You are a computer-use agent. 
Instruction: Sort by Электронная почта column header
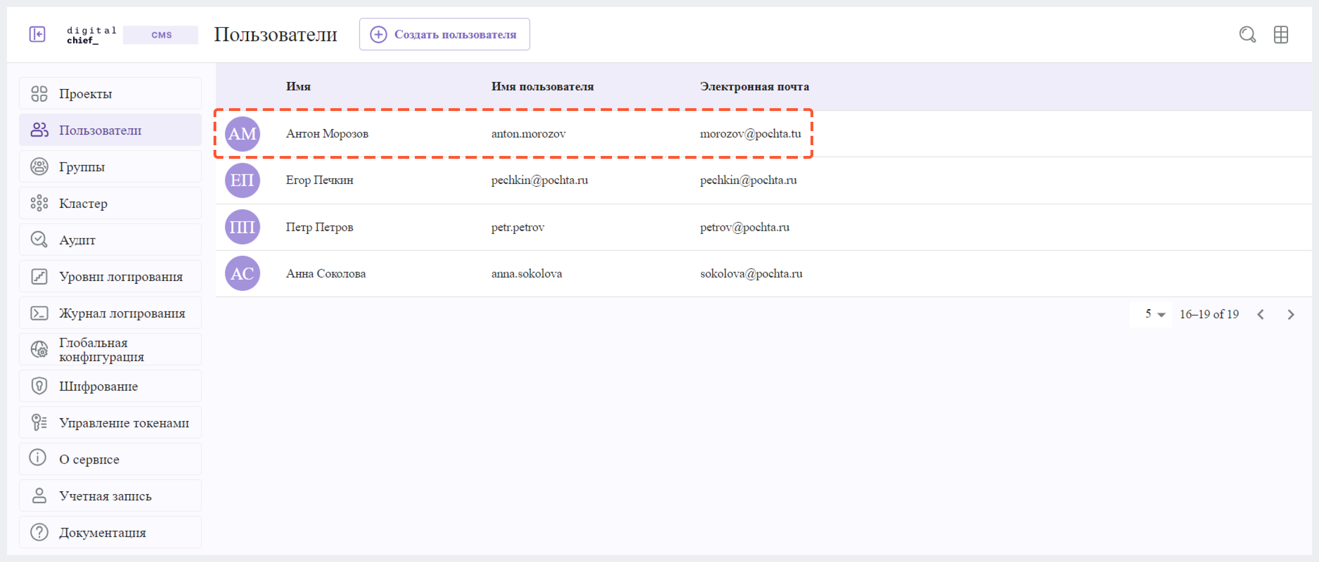[x=754, y=87]
